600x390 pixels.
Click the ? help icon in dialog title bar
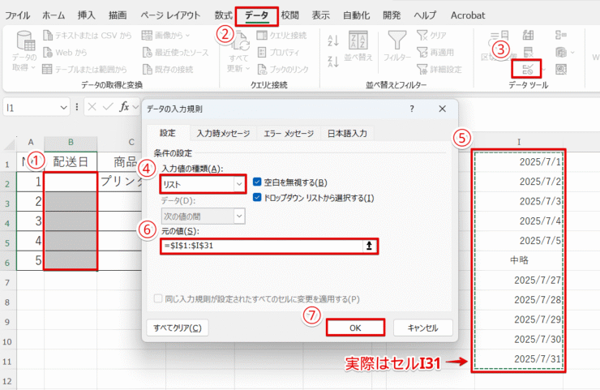(412, 109)
